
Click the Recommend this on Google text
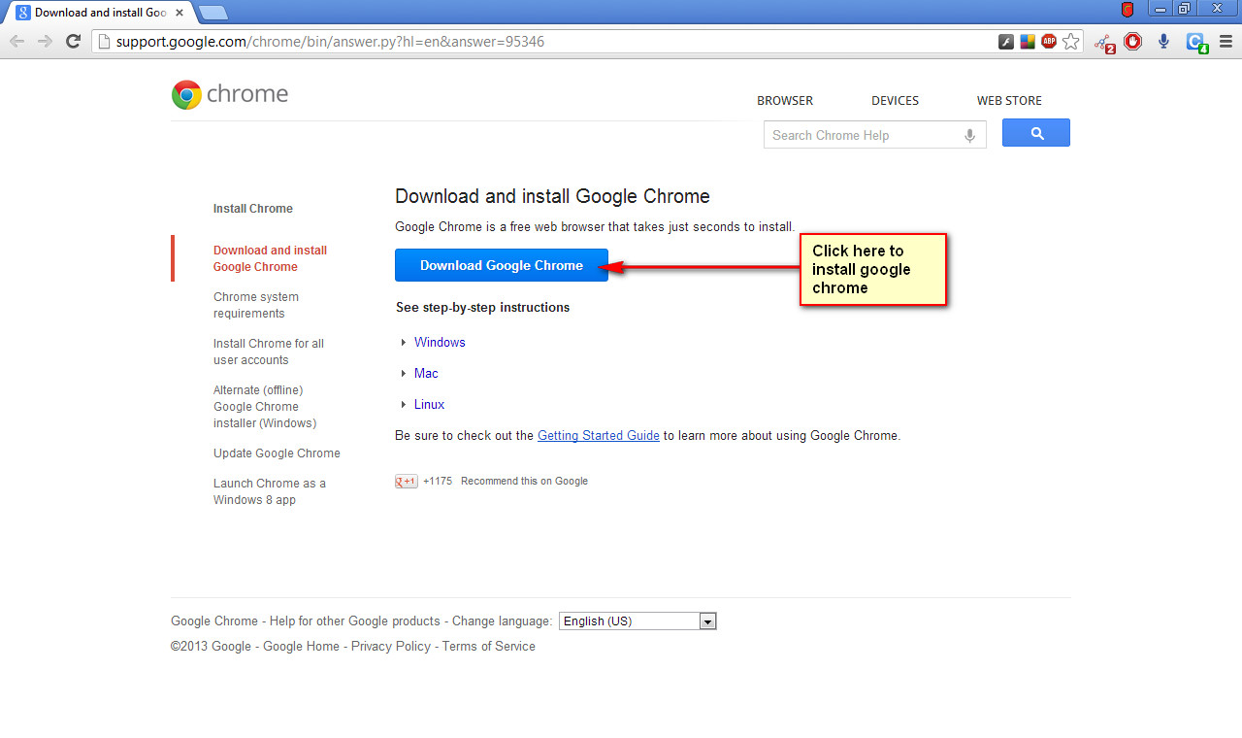click(524, 482)
